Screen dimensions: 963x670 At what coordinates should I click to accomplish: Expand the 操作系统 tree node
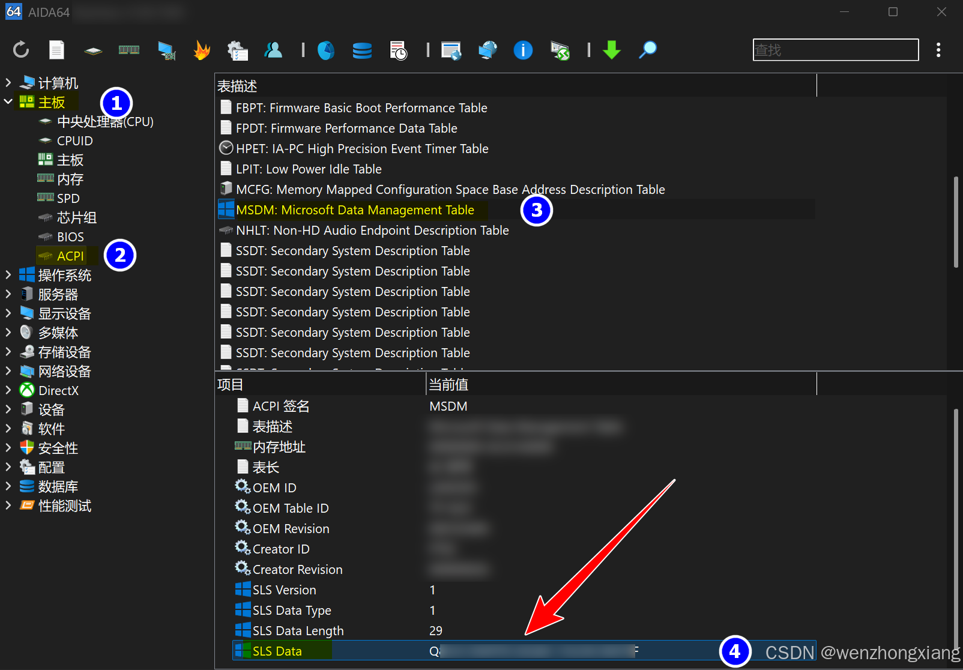8,274
